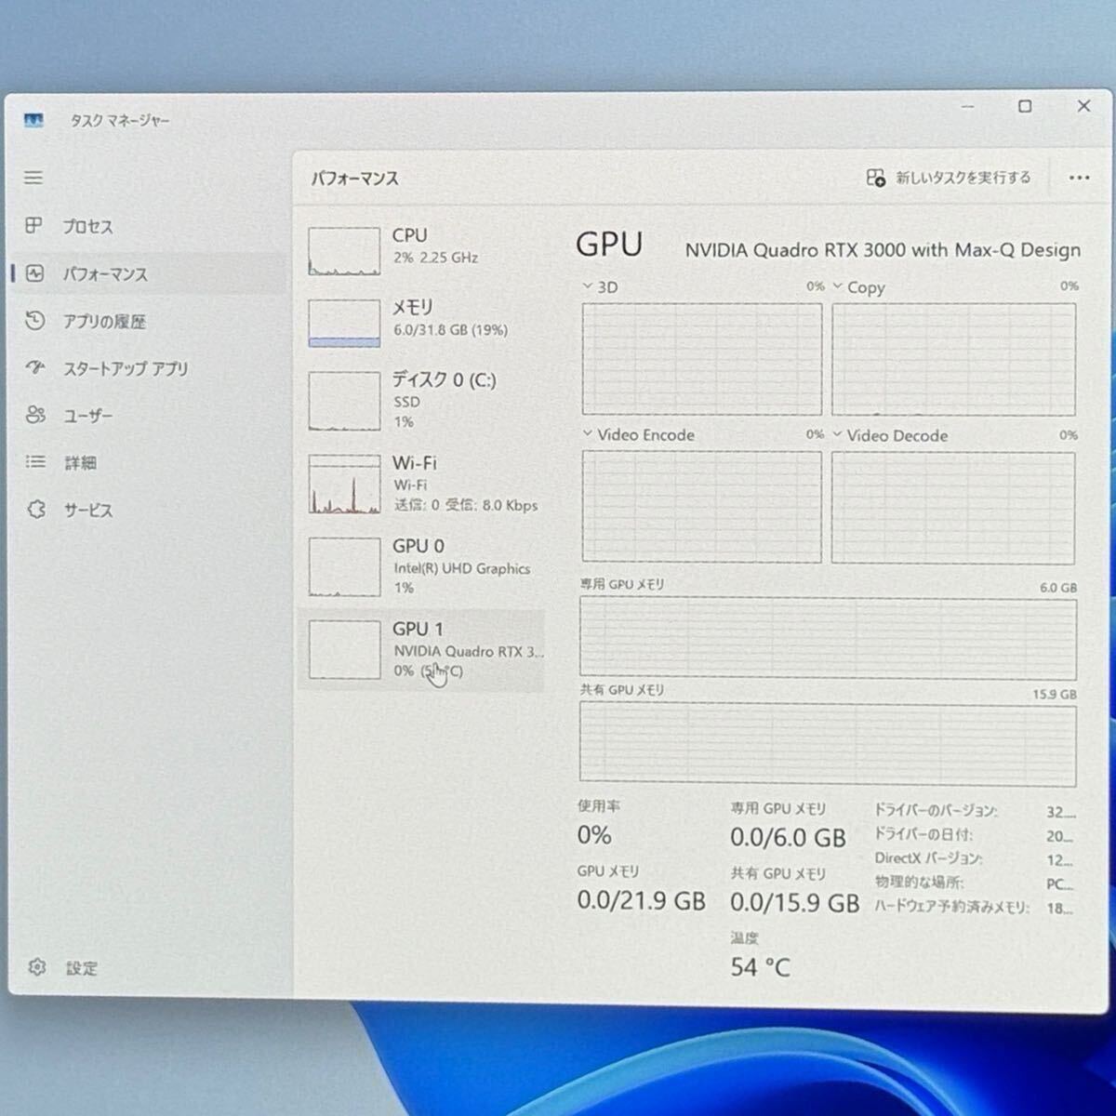
Task: Open the 詳細 (Details) page
Action: [x=149, y=462]
